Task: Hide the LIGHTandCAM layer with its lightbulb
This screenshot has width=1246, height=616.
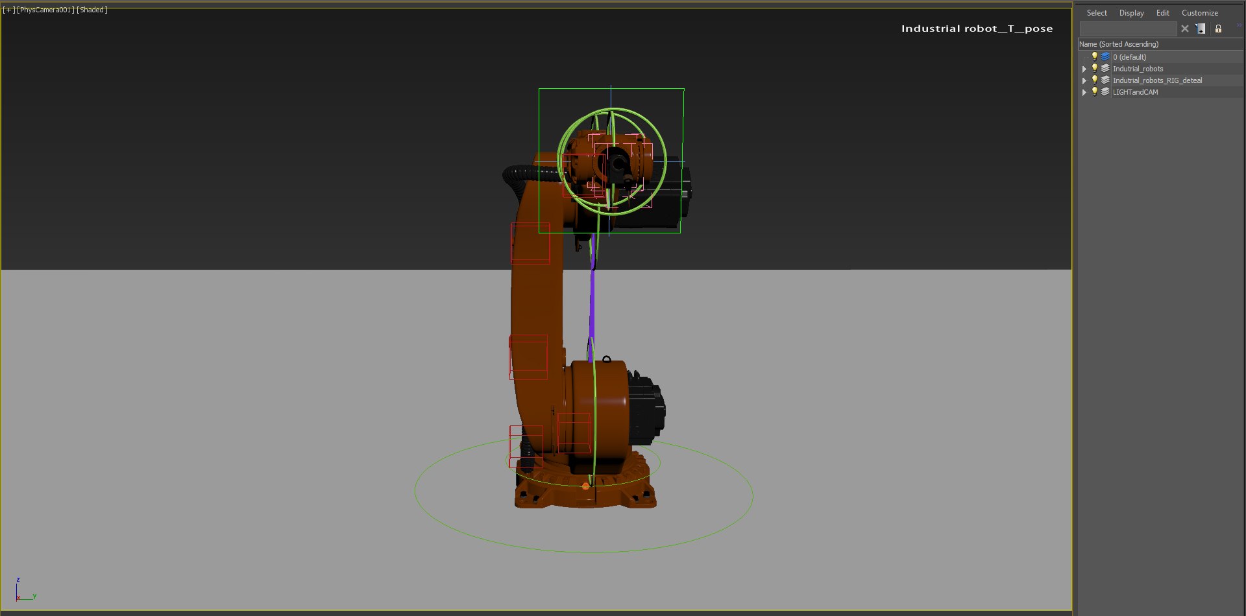Action: click(x=1094, y=91)
